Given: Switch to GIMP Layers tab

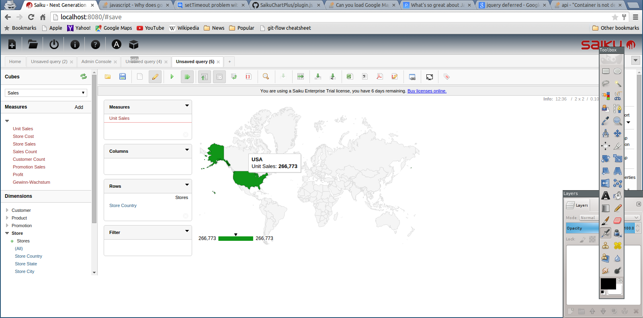Looking at the screenshot, I should click(577, 205).
